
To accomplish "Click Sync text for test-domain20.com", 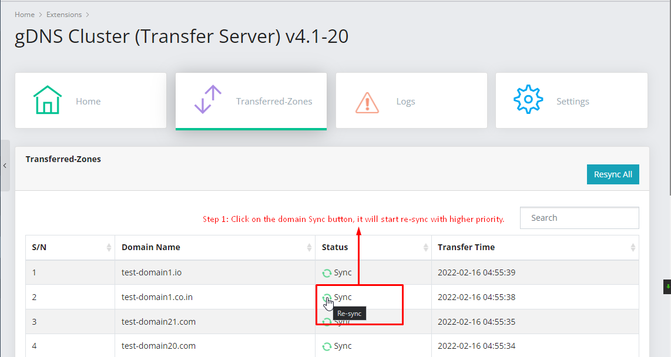I will [x=343, y=346].
